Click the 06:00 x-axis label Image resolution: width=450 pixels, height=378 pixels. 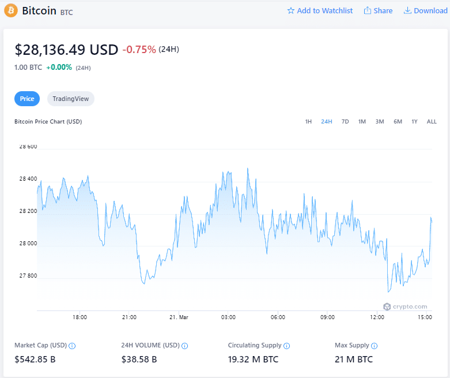pos(278,317)
